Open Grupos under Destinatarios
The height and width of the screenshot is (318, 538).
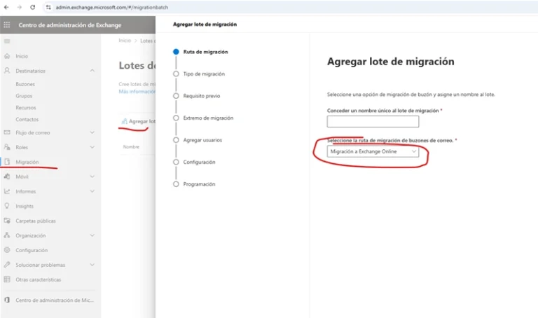(x=24, y=96)
